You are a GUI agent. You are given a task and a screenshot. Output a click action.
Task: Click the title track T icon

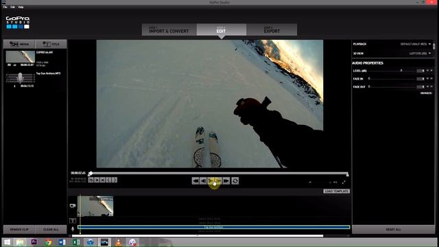(73, 221)
